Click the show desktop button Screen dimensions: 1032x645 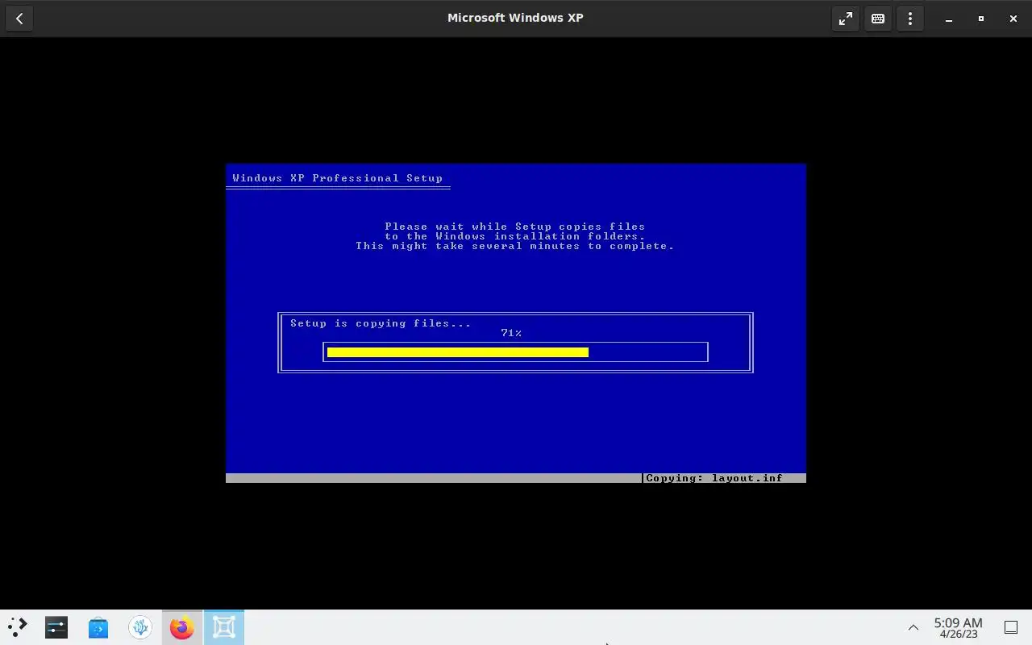point(1011,627)
